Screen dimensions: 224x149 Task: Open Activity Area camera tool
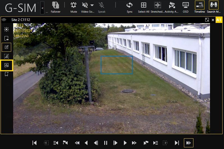(x=172, y=5)
